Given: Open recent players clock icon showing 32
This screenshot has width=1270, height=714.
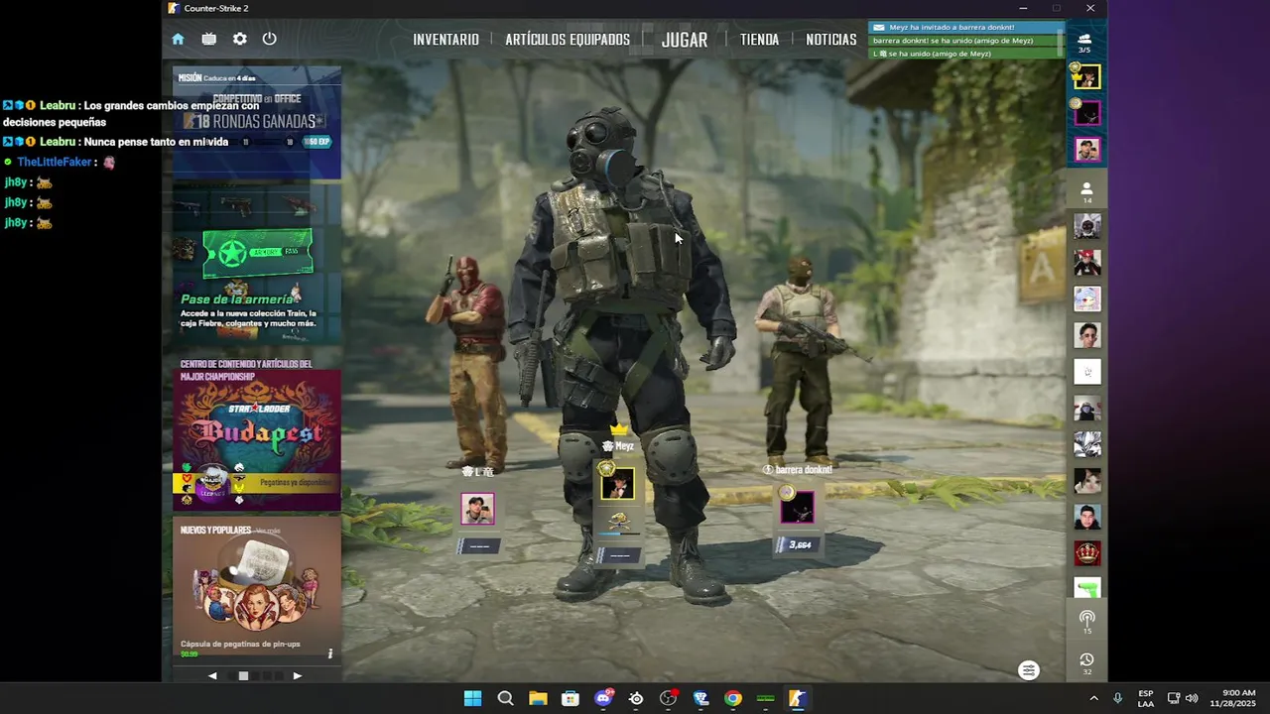Looking at the screenshot, I should point(1087,663).
